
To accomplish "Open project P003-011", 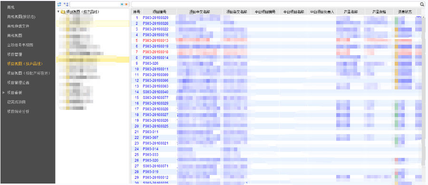I will coord(150,132).
